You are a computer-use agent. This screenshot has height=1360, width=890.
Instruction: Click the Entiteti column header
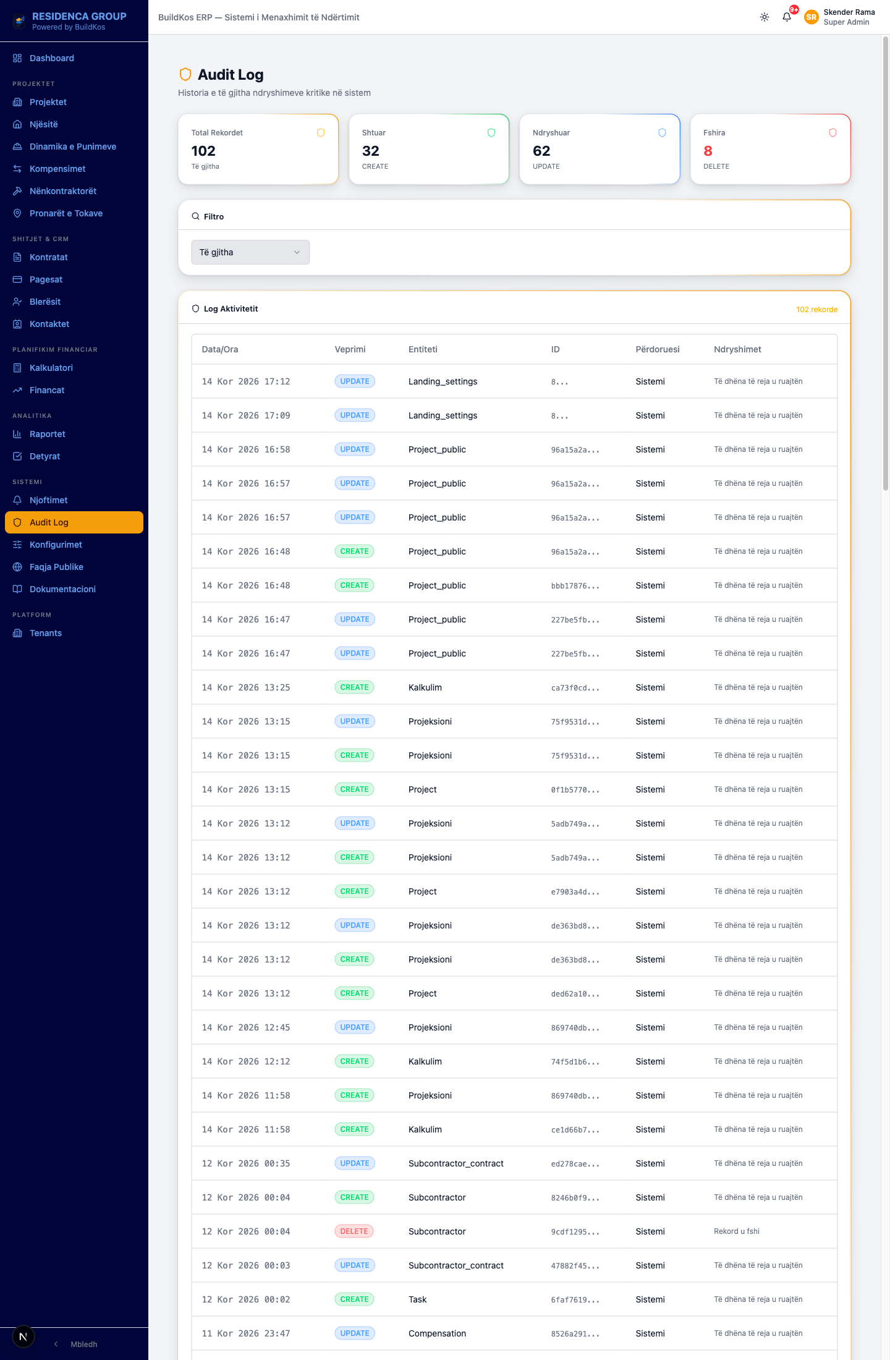click(x=423, y=349)
